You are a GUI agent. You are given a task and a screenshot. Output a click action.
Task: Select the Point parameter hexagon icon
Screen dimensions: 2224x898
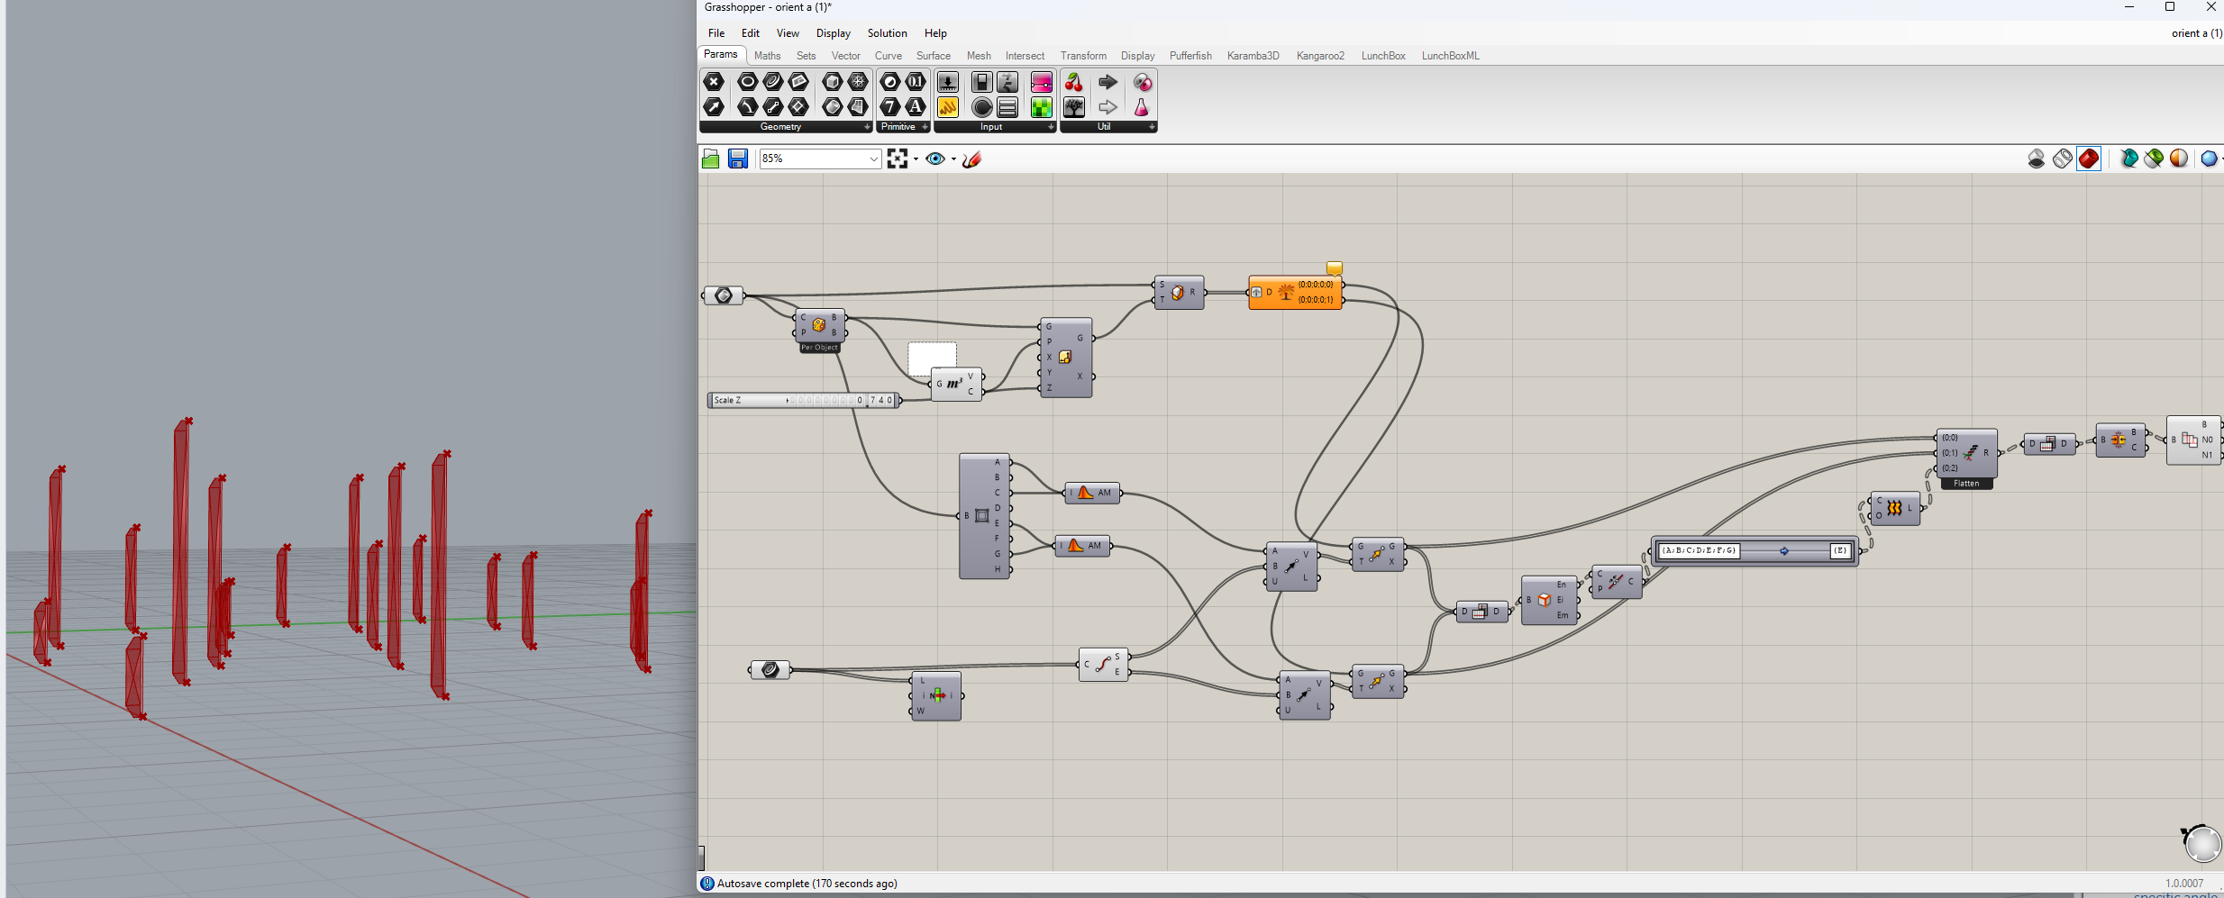tap(714, 82)
